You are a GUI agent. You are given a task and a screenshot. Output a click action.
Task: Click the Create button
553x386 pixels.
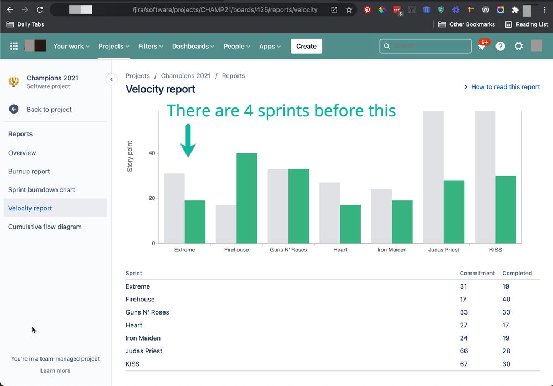tap(306, 46)
